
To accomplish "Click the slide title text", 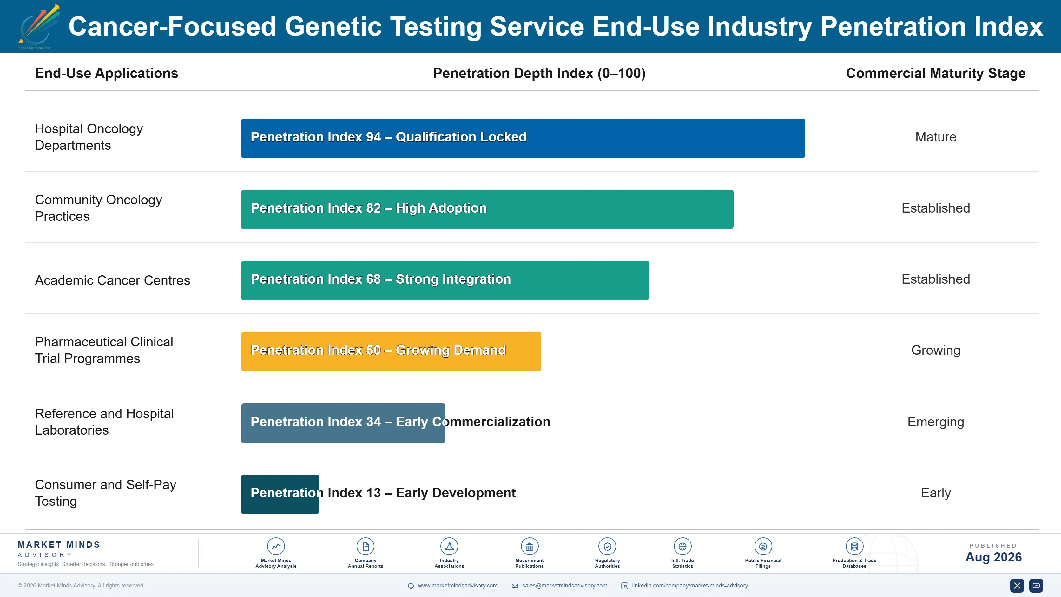I will pos(556,26).
